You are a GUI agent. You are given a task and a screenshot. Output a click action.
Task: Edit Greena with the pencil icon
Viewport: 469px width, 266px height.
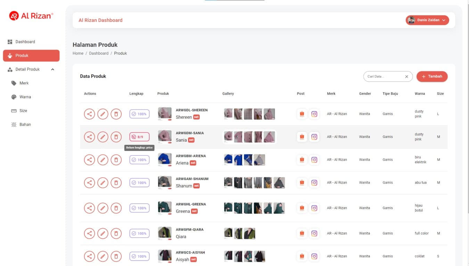coord(103,208)
